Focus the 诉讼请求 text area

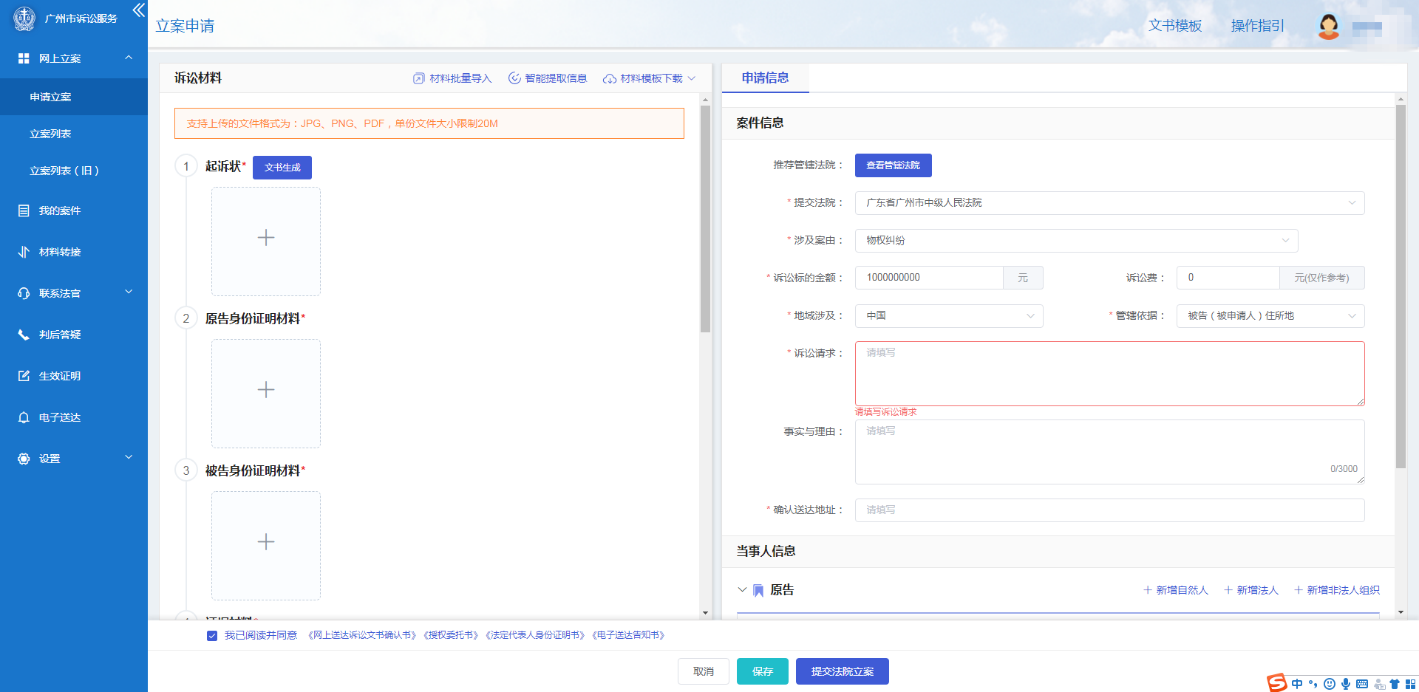click(1109, 374)
